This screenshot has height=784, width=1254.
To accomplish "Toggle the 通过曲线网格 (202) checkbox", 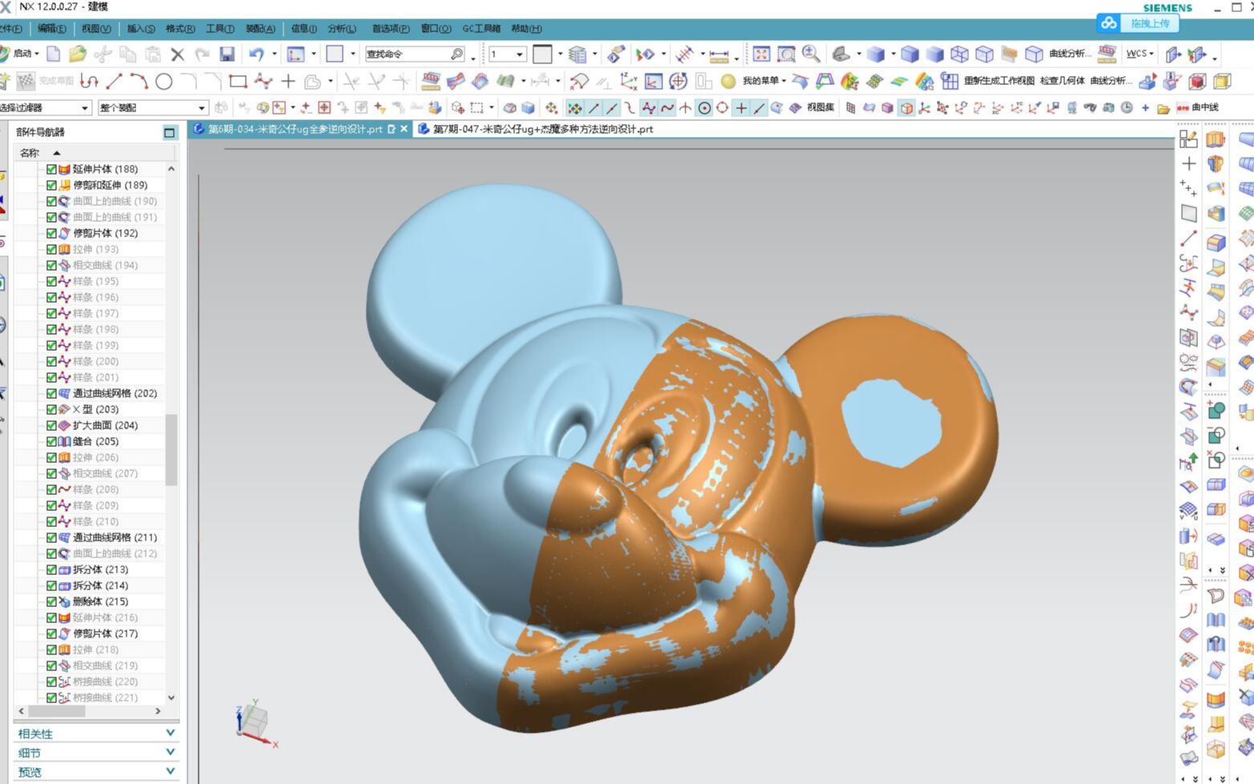I will tap(51, 393).
